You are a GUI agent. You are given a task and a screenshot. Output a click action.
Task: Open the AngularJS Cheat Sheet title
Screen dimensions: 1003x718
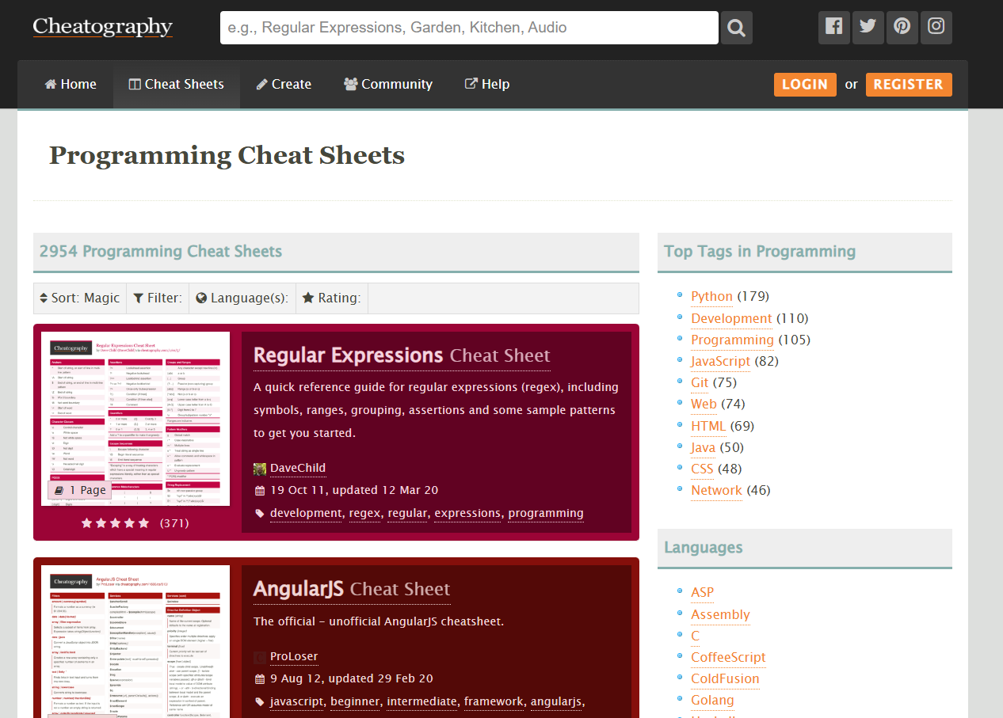point(352,589)
